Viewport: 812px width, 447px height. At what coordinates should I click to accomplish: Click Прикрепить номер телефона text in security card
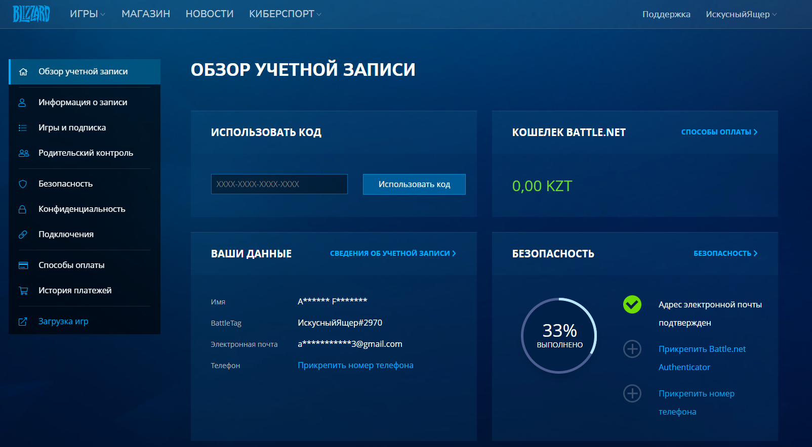click(697, 403)
